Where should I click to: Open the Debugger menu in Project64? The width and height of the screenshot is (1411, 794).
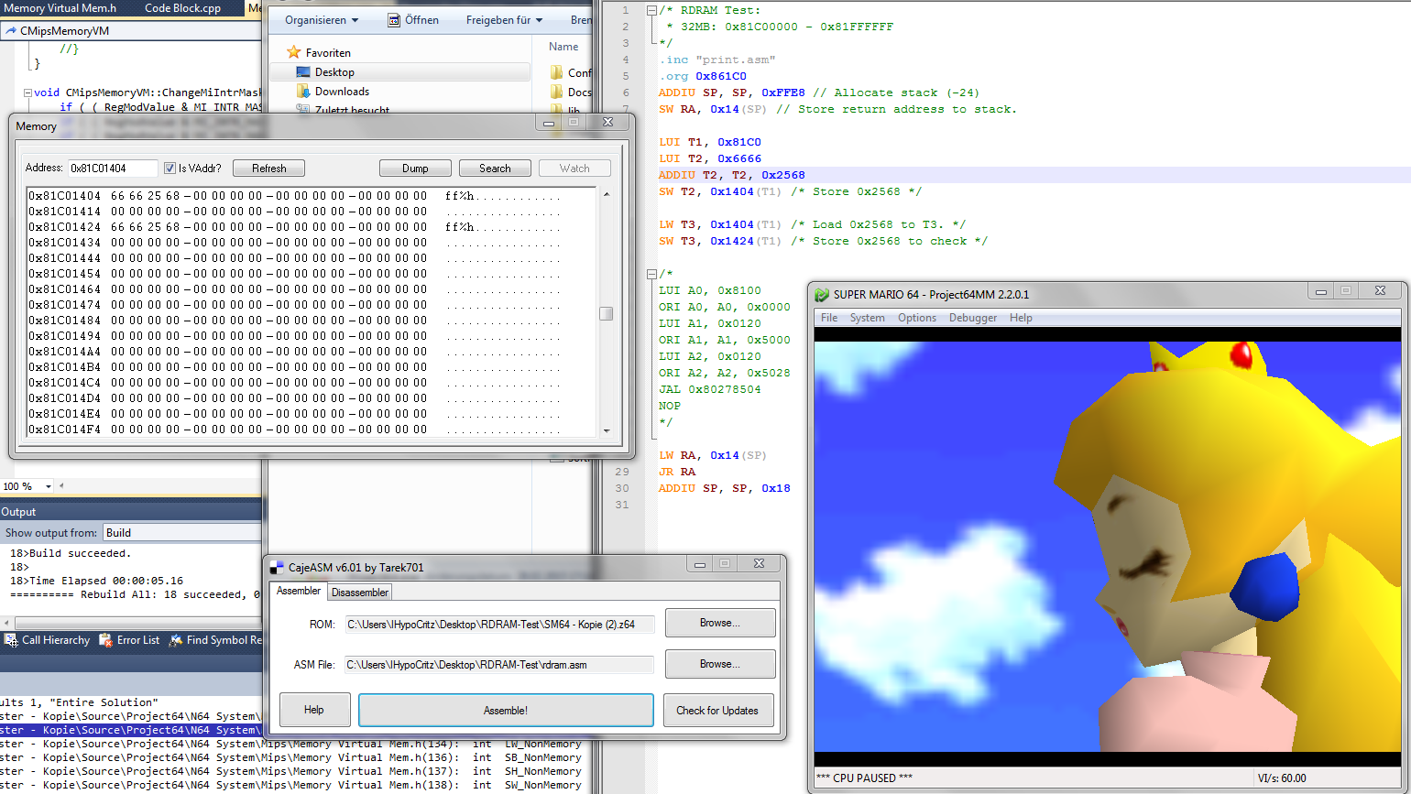click(x=973, y=318)
